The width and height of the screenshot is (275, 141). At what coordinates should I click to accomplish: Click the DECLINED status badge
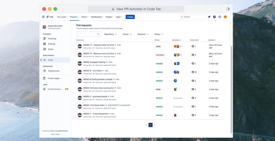click(160, 55)
